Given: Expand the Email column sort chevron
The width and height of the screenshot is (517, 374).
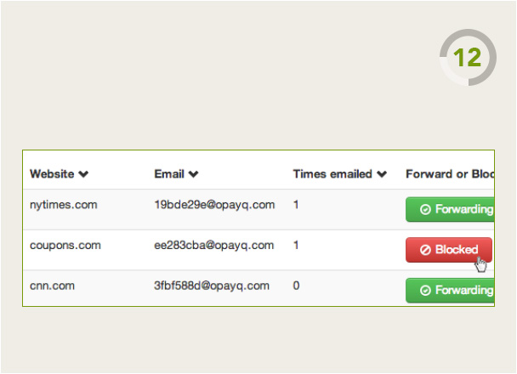Looking at the screenshot, I should [x=193, y=174].
